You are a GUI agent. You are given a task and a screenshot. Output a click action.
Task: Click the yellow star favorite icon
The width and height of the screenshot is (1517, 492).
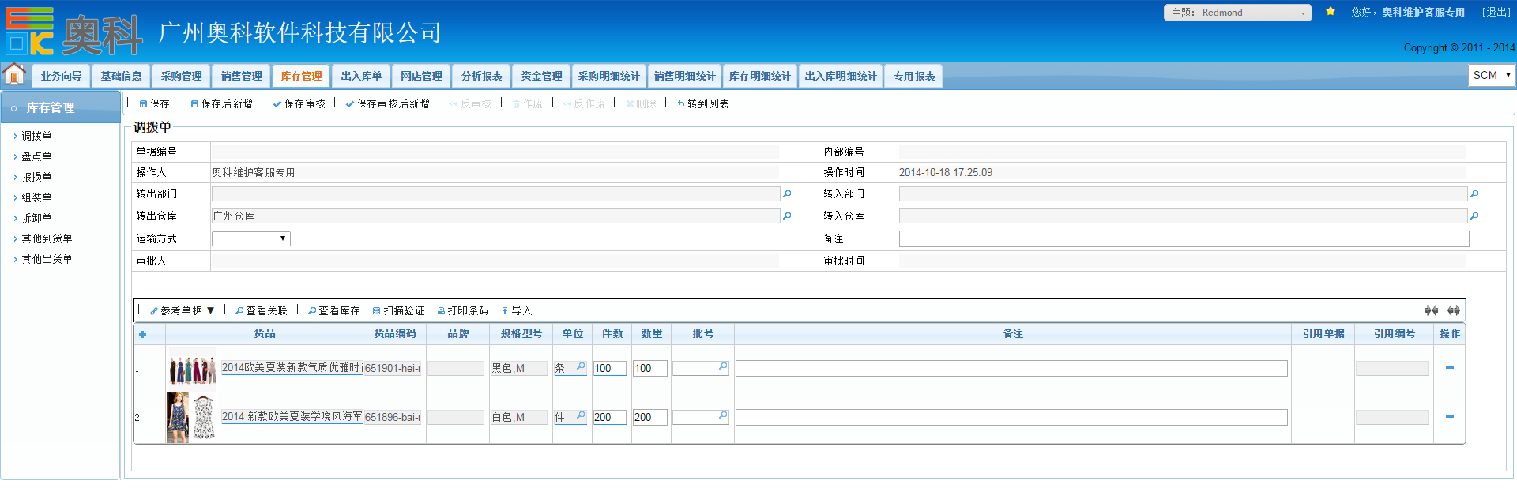[1331, 12]
